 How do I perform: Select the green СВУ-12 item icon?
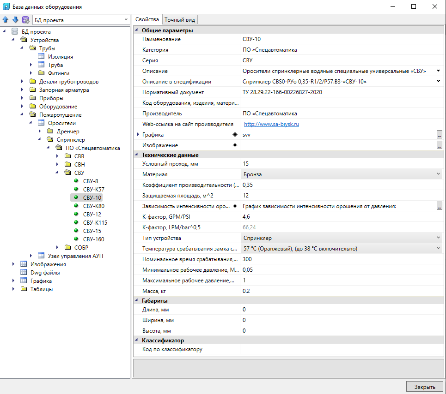[76, 214]
